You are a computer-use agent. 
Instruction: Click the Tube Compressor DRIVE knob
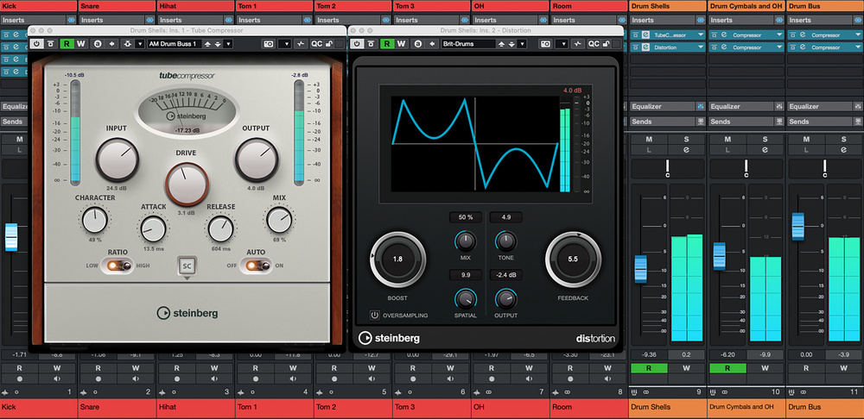[x=187, y=184]
